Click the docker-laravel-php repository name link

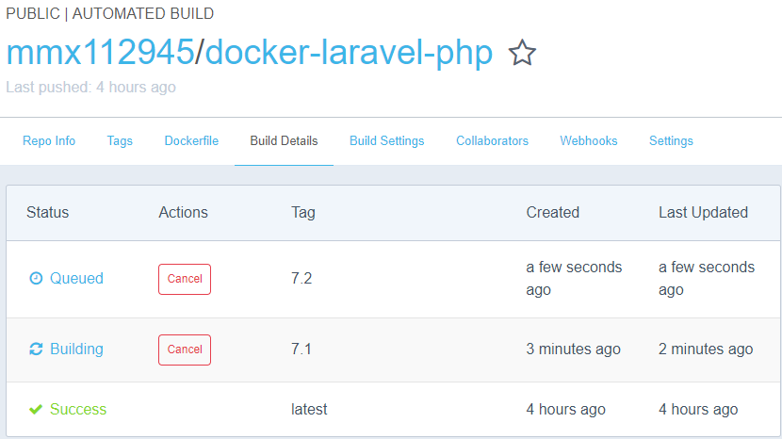click(349, 53)
